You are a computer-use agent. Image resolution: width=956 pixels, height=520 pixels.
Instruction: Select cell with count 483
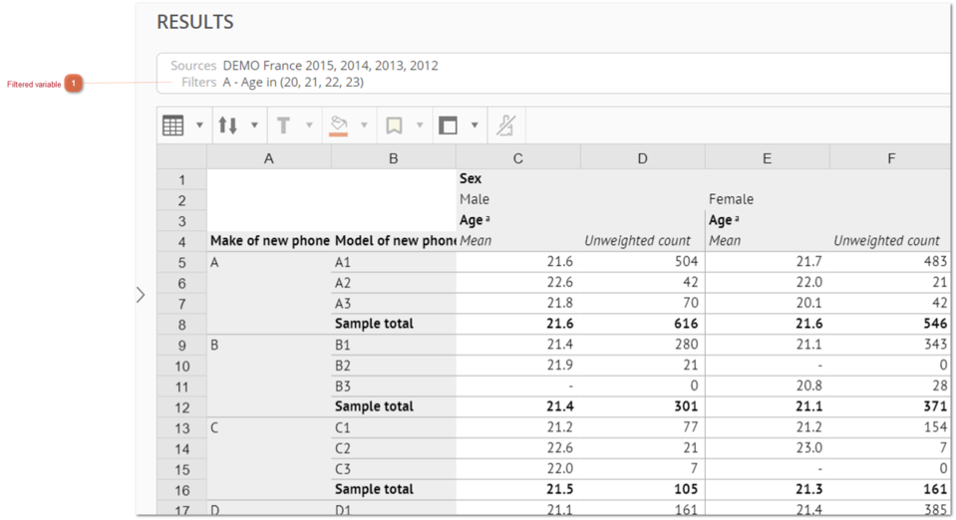pos(890,262)
